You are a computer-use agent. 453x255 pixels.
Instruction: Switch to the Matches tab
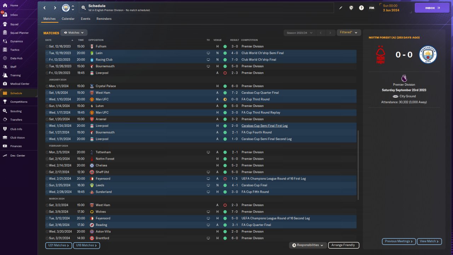50,19
